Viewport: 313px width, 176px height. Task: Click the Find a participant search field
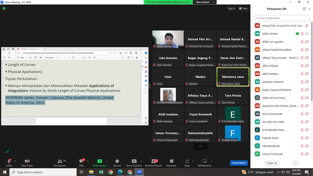pyautogui.click(x=282, y=18)
